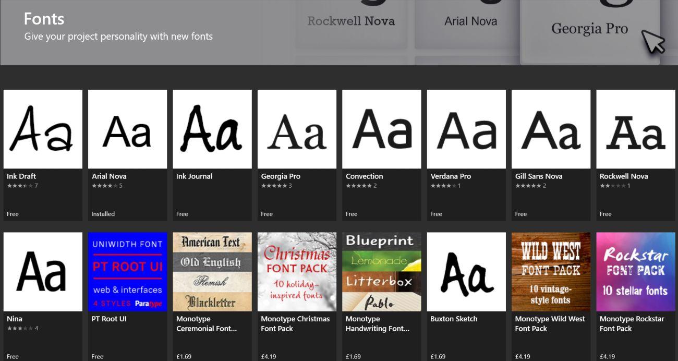View Monotype Handwriting Font pack image
The image size is (678, 361).
(382, 272)
